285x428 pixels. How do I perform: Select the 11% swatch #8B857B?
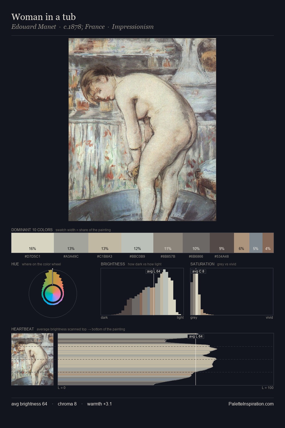(168, 243)
